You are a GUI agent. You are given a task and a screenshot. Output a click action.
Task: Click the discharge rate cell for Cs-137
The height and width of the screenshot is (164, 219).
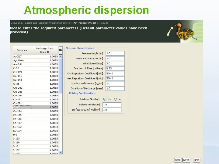[x=45, y=123]
